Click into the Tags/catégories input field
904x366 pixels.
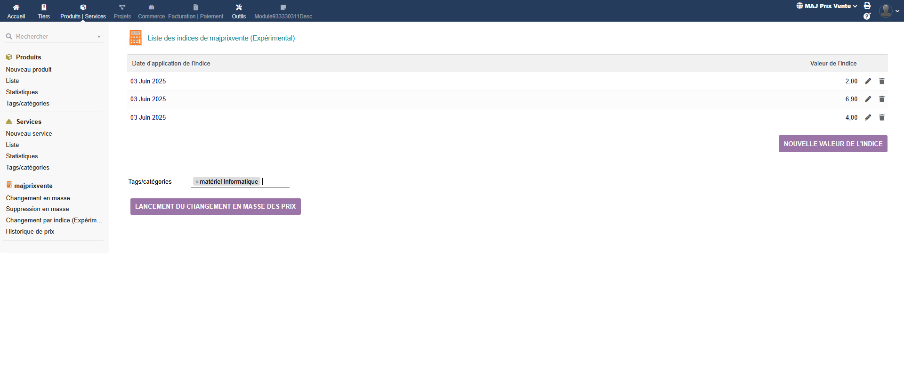(275, 182)
